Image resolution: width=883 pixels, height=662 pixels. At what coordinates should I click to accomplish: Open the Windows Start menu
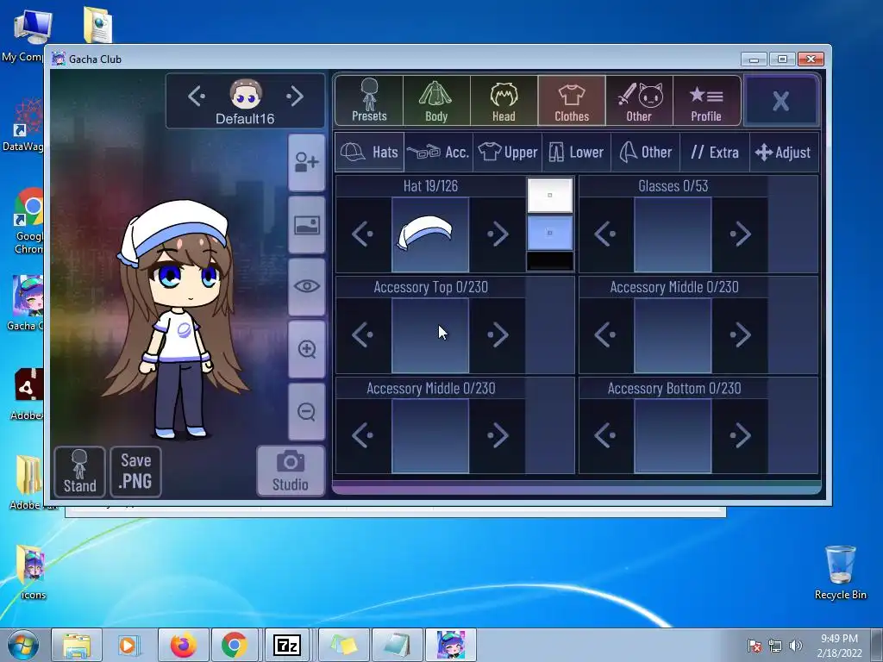pyautogui.click(x=22, y=645)
